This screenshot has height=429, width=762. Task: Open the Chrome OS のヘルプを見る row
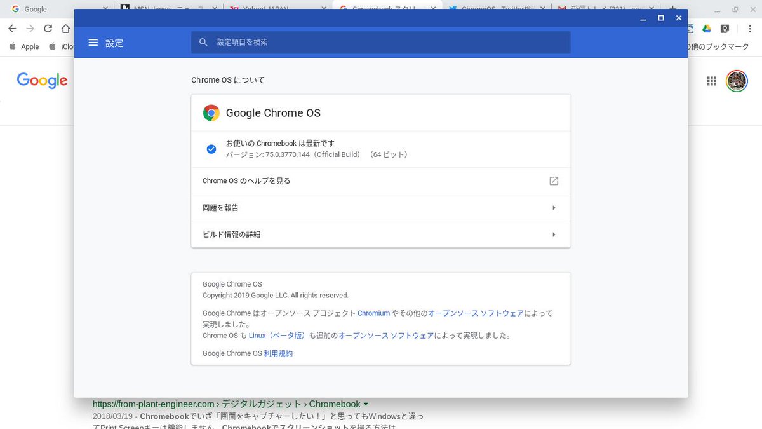tap(381, 181)
